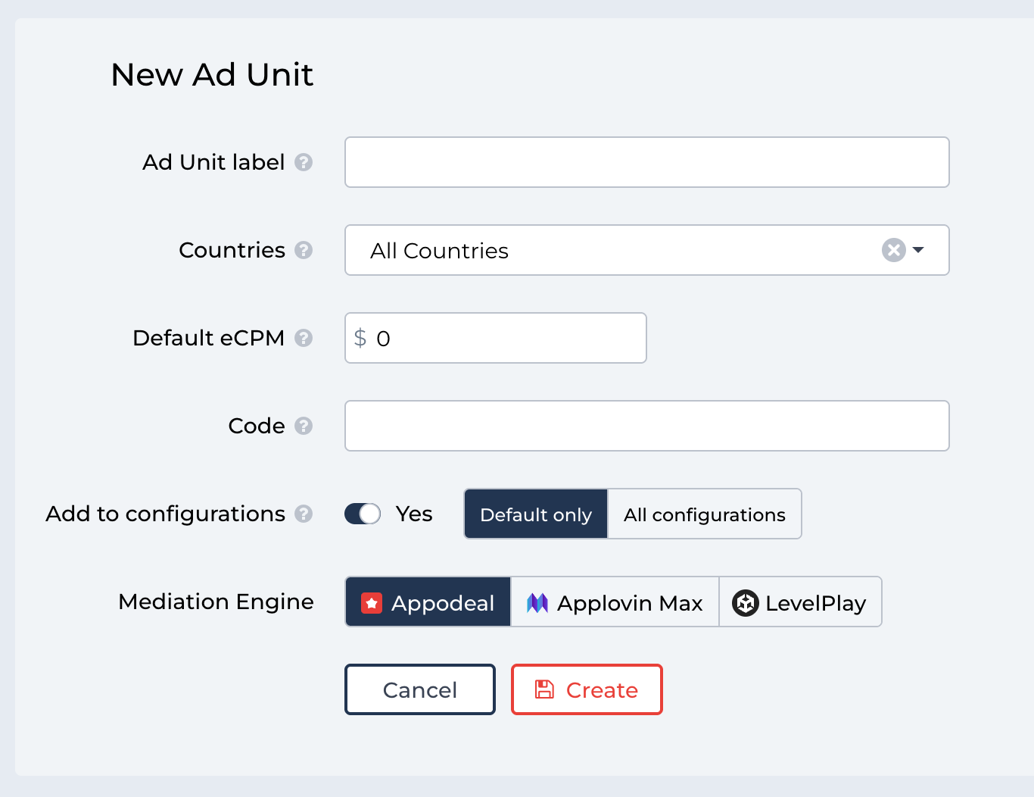Click the red Appodeal logo icon
Viewport: 1034px width, 797px height.
[372, 603]
